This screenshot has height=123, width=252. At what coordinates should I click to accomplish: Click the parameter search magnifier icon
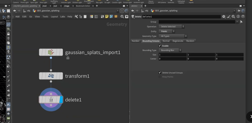click(x=233, y=16)
